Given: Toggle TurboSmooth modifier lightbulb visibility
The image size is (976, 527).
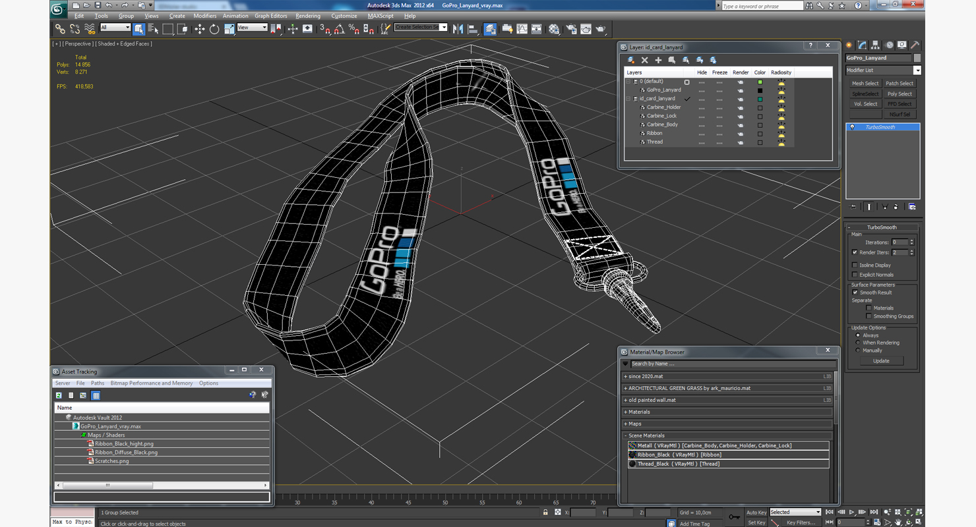Looking at the screenshot, I should (x=852, y=127).
